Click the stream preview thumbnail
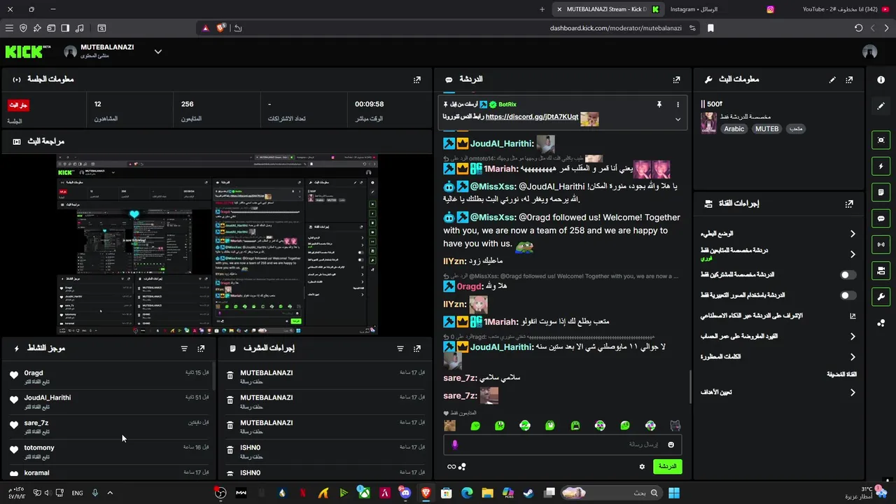This screenshot has height=504, width=896. click(217, 244)
